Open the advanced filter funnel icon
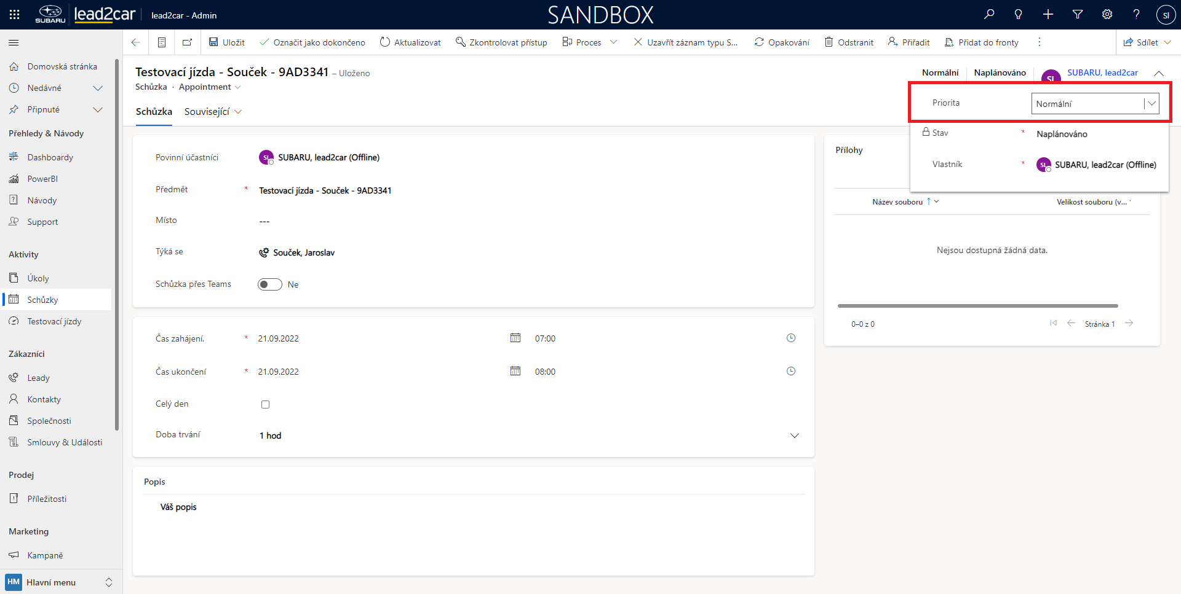 click(1078, 14)
